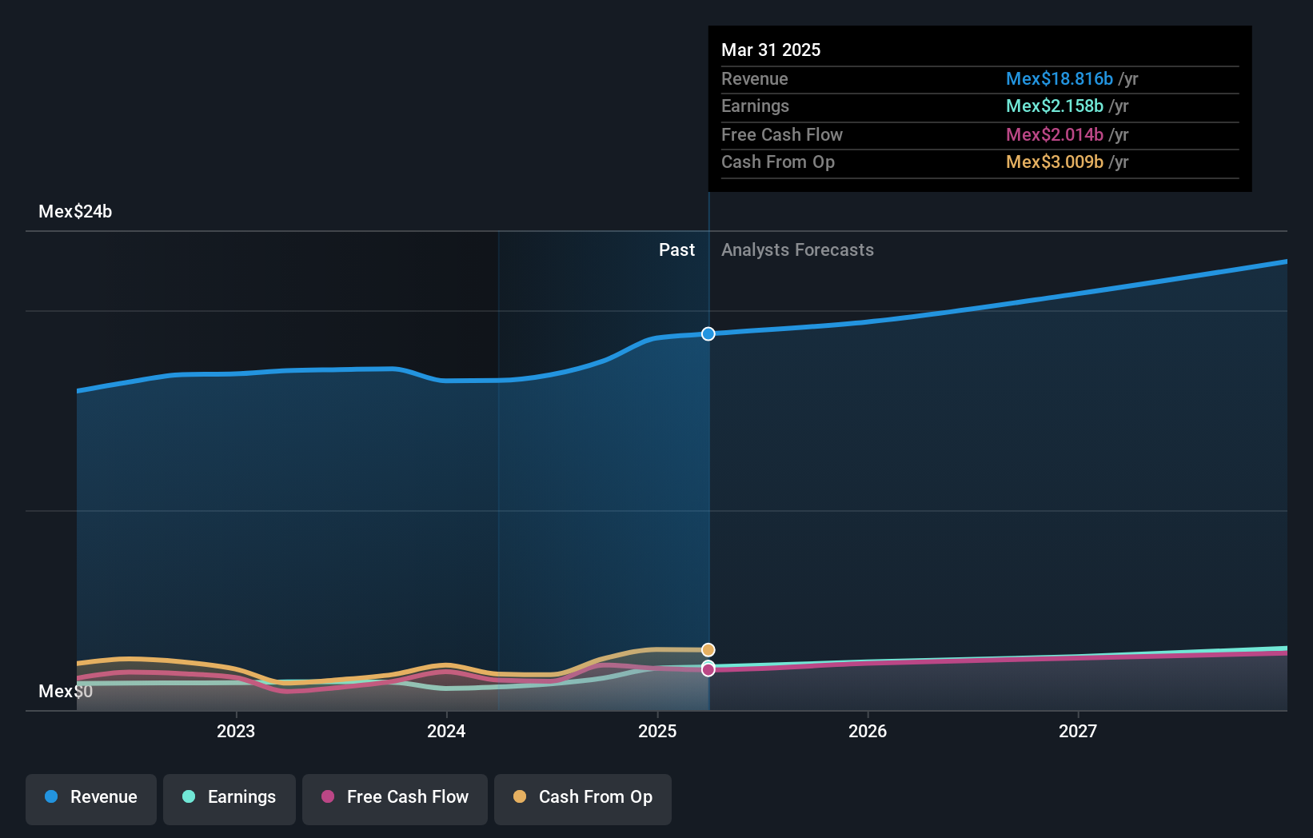Click the Mex$3.009b cash from op value
The image size is (1313, 838).
tap(1054, 162)
